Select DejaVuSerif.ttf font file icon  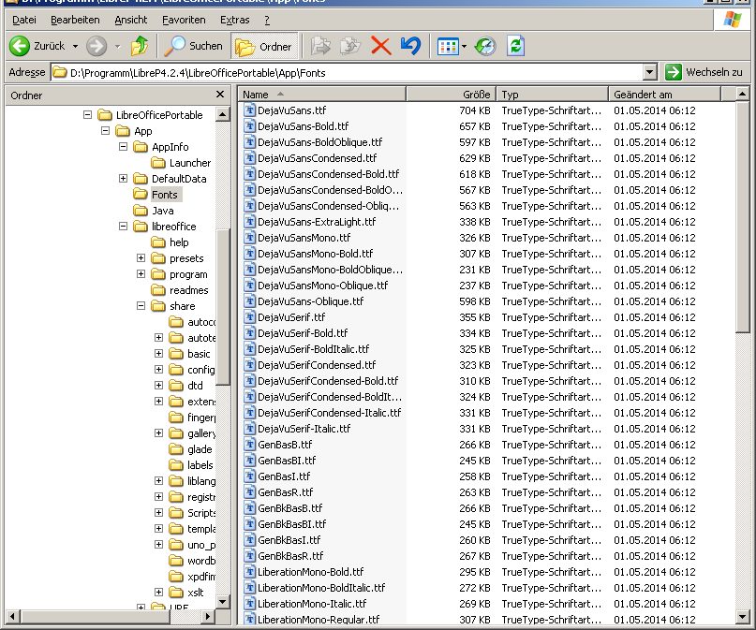pos(249,317)
